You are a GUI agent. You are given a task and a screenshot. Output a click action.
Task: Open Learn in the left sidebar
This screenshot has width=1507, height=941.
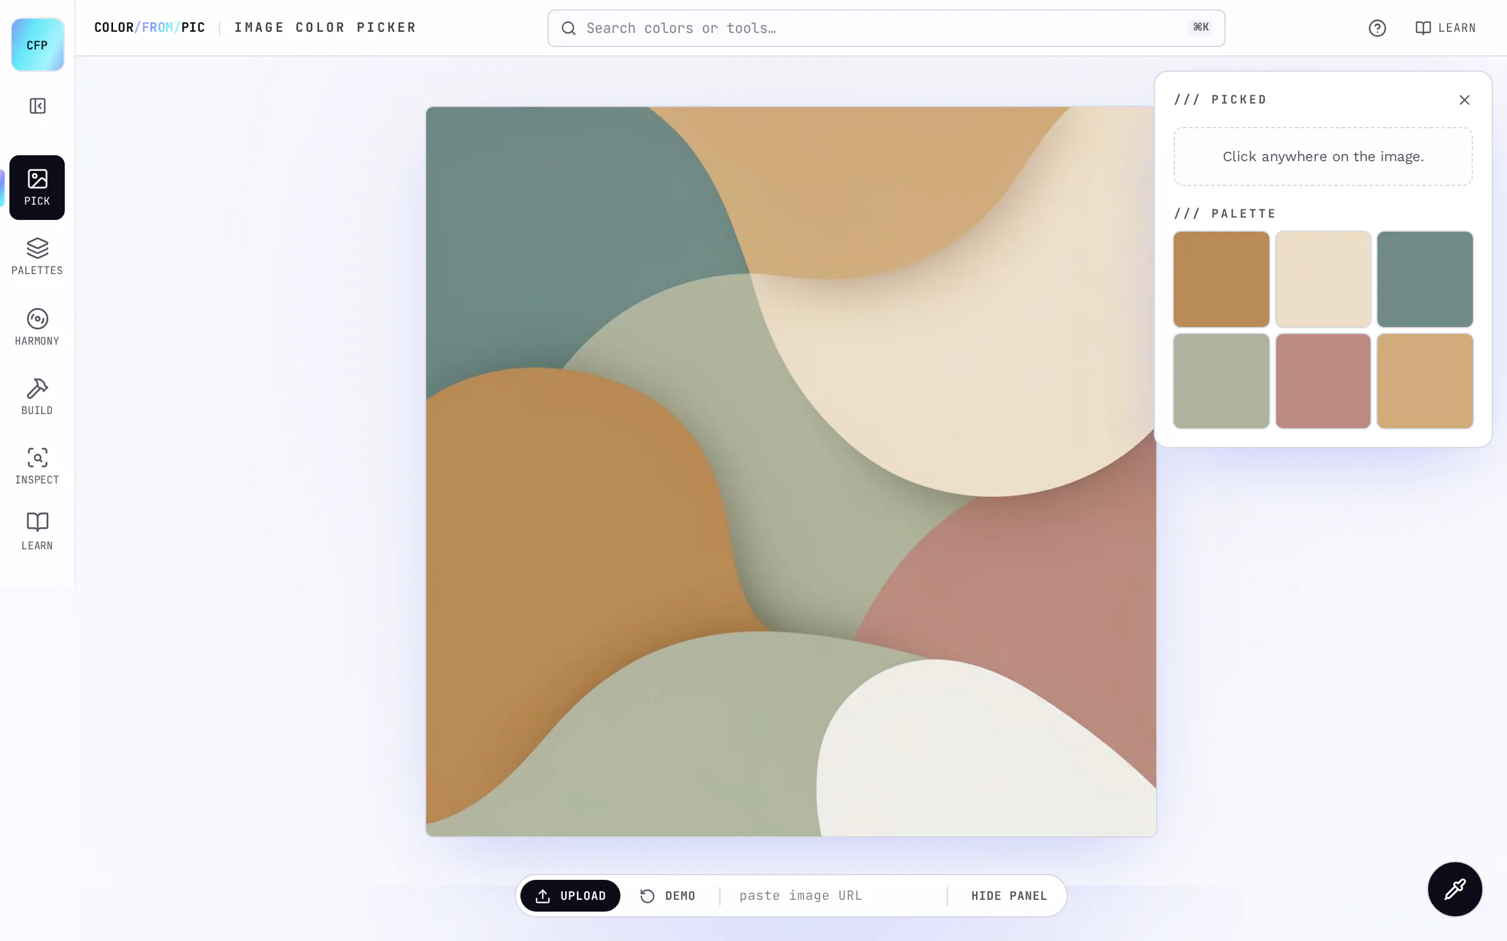pos(36,532)
